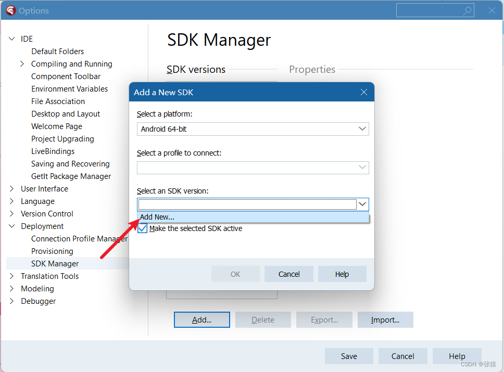Click the Export... button

point(324,319)
